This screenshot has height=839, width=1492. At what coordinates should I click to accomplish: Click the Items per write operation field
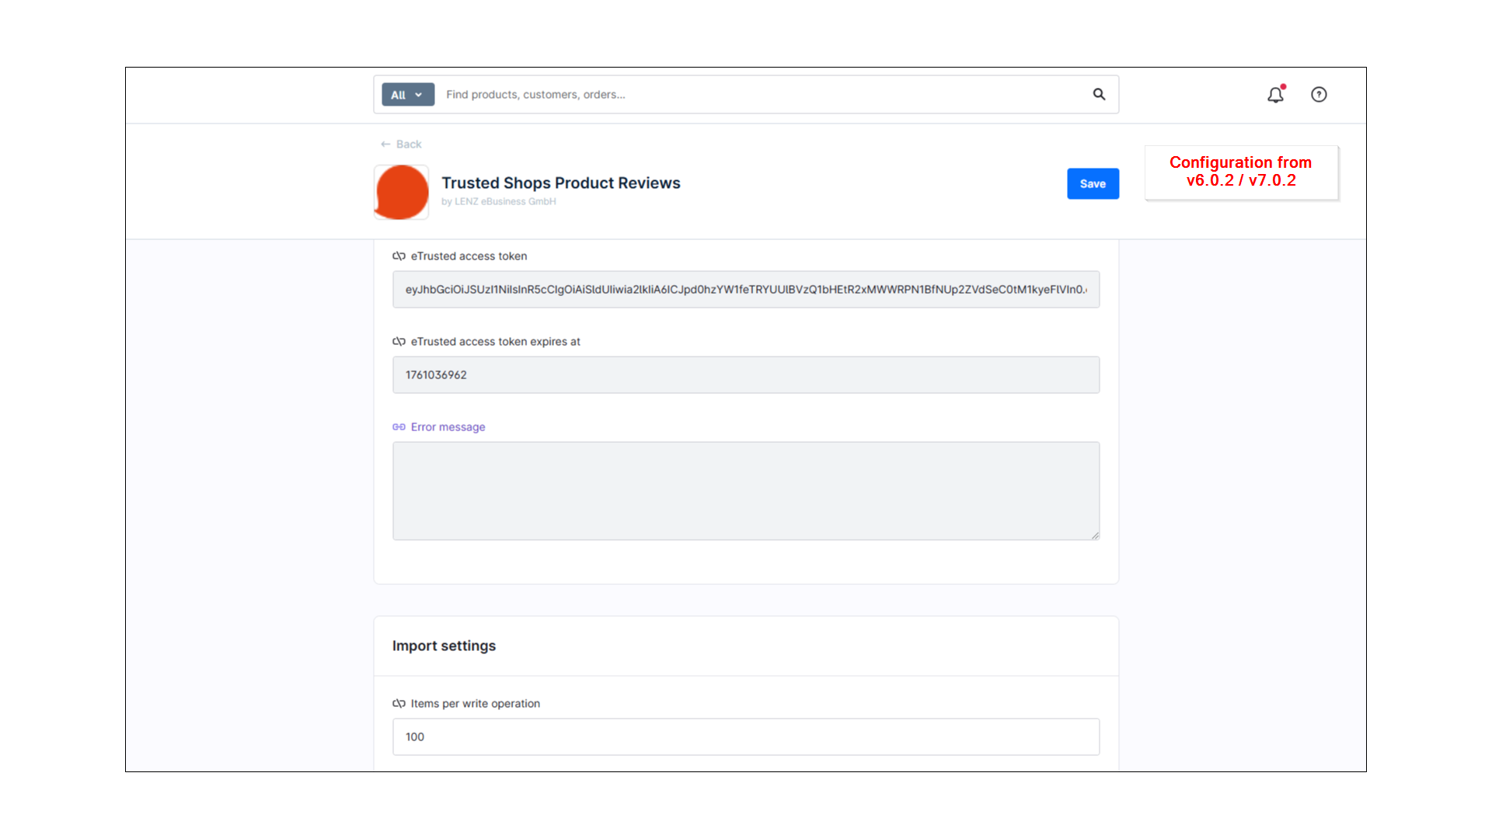pos(746,737)
